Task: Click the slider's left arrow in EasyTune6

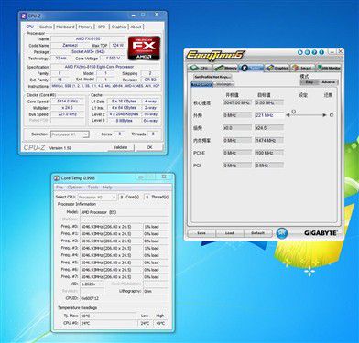Action: point(288,115)
